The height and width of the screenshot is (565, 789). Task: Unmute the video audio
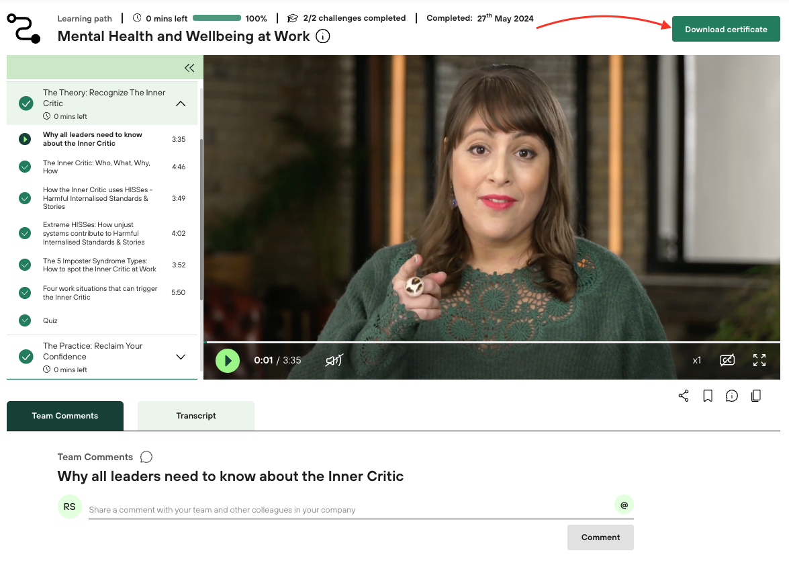[334, 361]
